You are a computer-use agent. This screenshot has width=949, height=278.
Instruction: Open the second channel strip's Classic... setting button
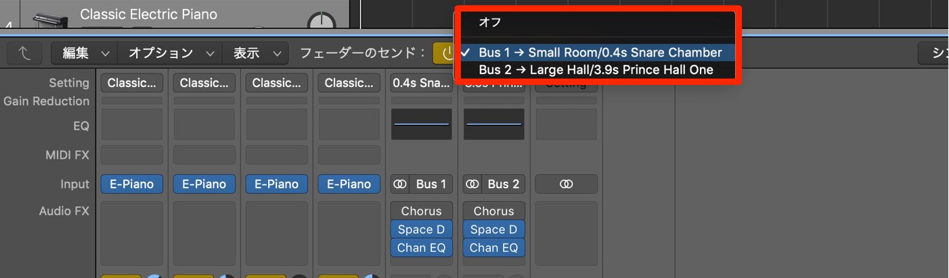(x=204, y=83)
